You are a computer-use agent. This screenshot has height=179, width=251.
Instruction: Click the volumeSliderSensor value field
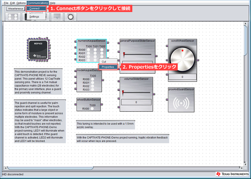click(136, 102)
